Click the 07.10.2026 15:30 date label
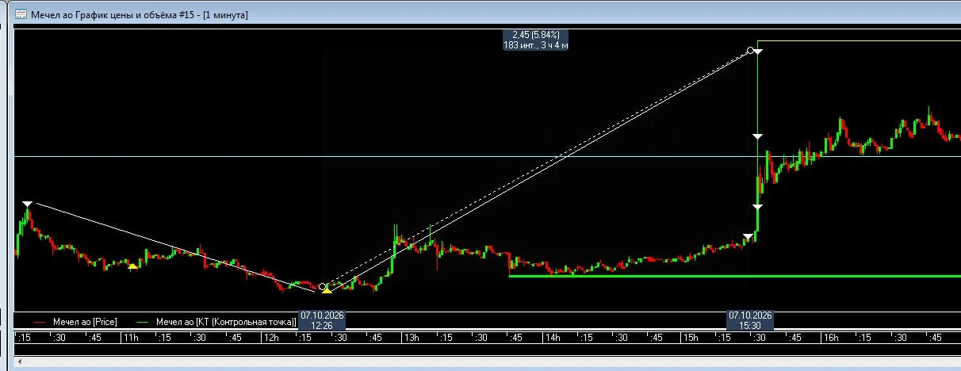 tap(750, 320)
